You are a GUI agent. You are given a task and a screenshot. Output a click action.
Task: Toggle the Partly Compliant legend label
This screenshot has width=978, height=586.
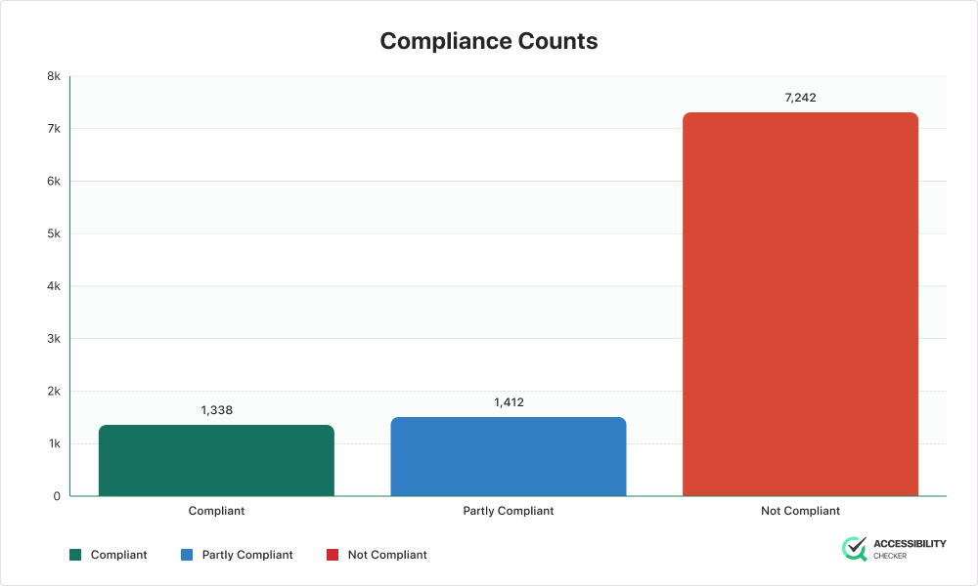(247, 555)
